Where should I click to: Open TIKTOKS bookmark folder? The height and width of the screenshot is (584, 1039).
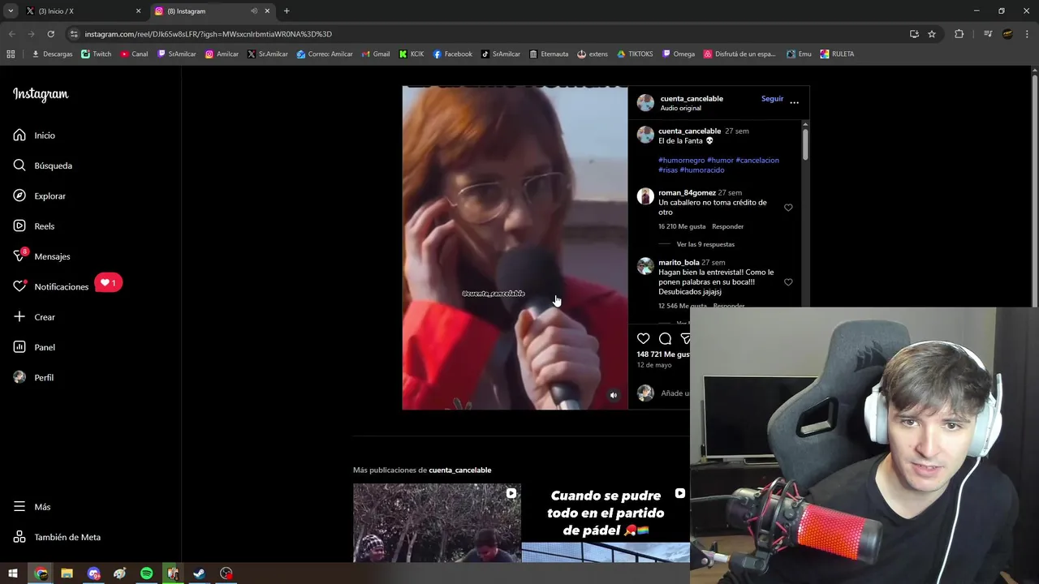click(635, 54)
